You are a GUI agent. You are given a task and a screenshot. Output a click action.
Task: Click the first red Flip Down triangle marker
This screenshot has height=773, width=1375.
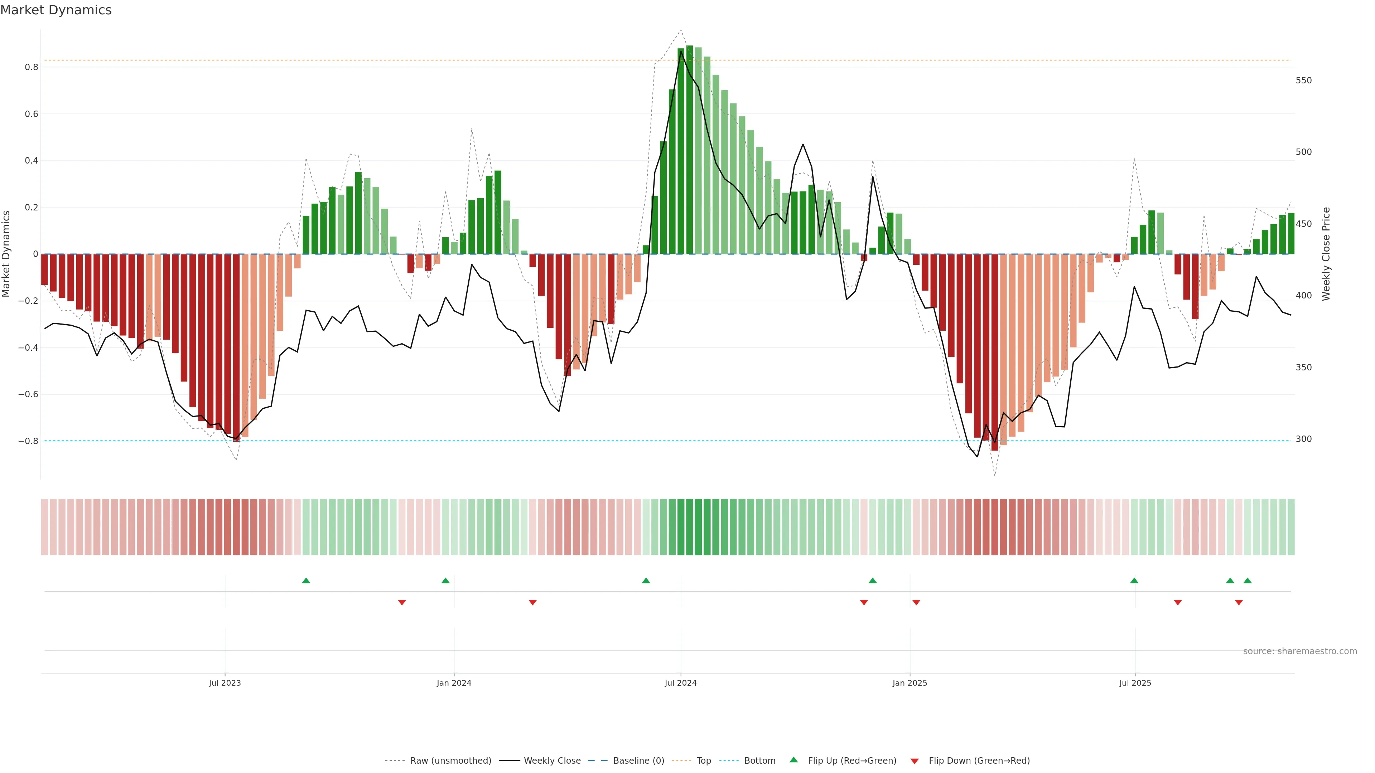pos(402,602)
